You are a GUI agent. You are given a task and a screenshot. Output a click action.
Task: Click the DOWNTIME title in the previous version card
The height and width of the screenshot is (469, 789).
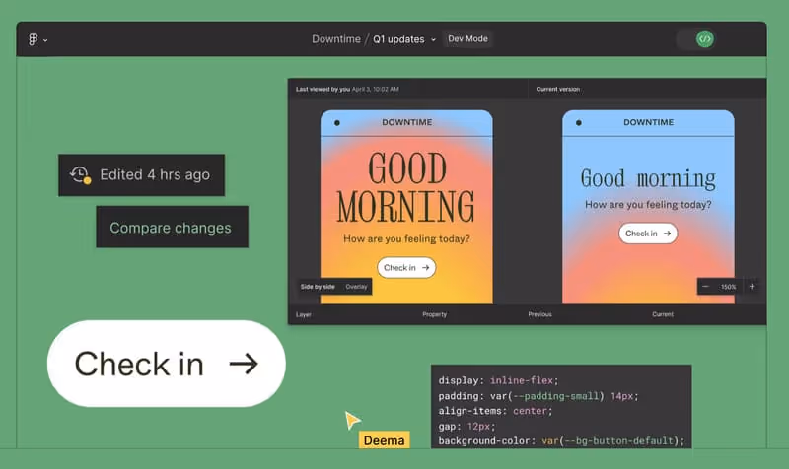coord(407,122)
